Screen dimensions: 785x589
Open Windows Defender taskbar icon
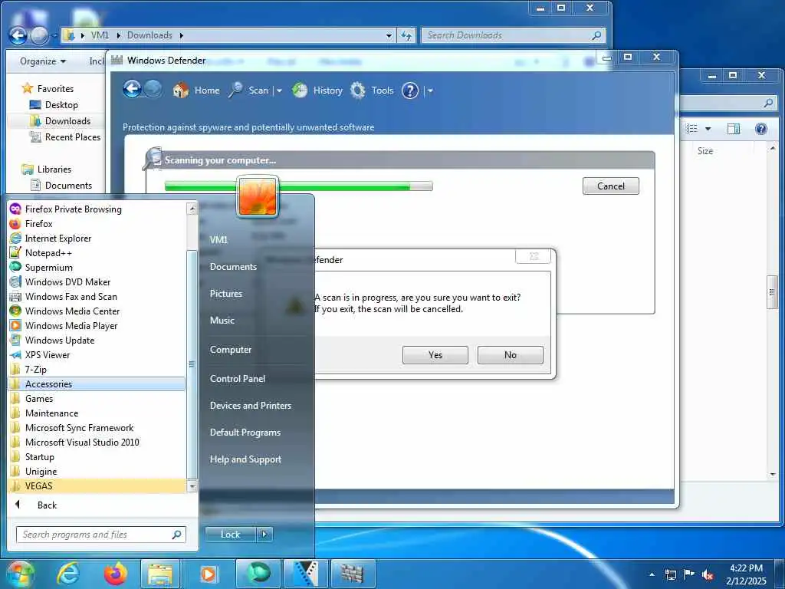(353, 574)
